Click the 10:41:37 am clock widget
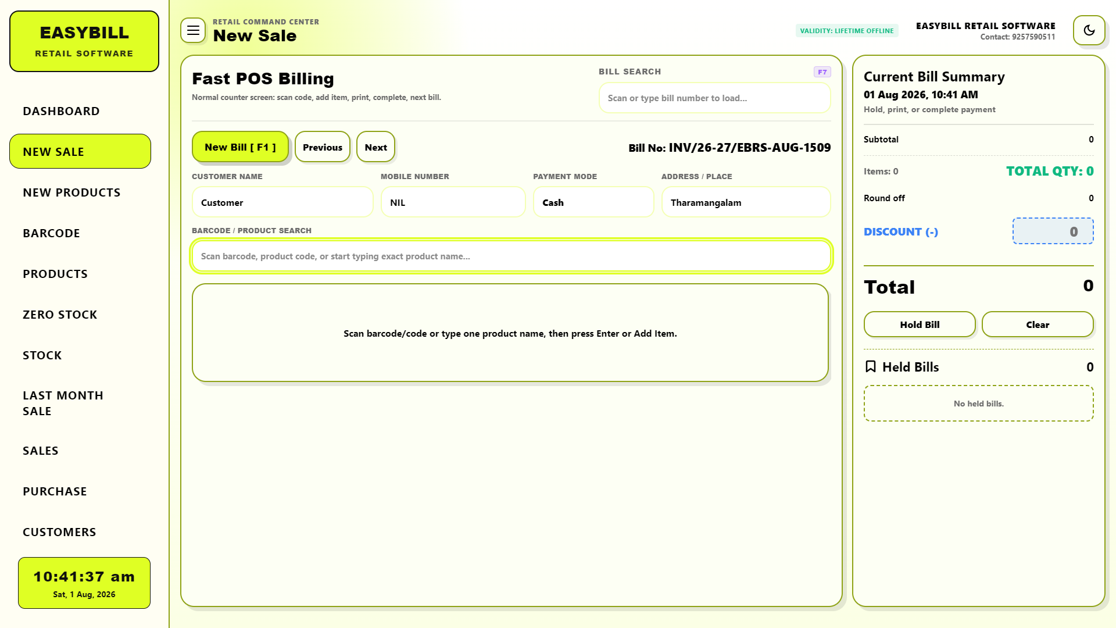The height and width of the screenshot is (628, 1116). (84, 583)
